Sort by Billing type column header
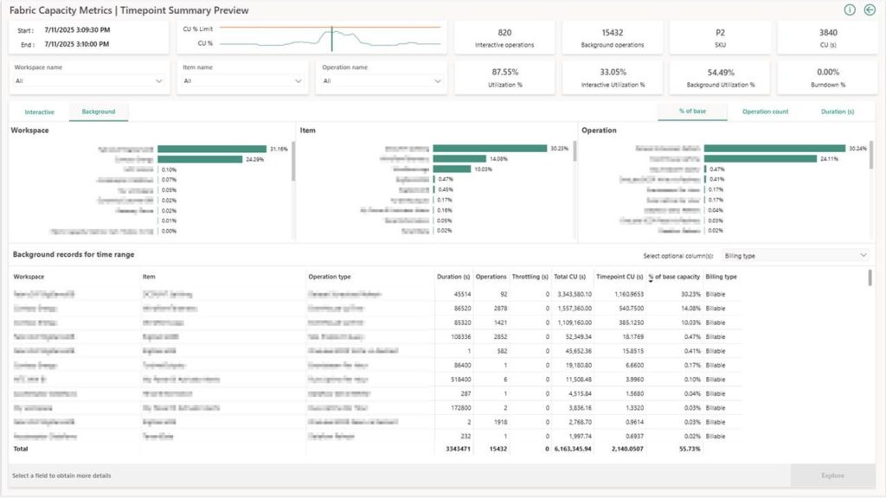Viewport: 886px width, 498px height. [x=721, y=277]
